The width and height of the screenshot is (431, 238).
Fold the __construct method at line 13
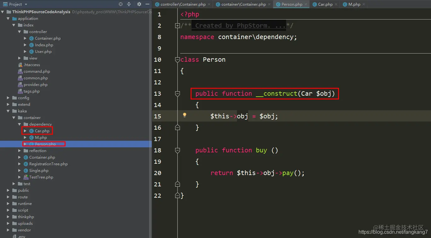tap(177, 93)
